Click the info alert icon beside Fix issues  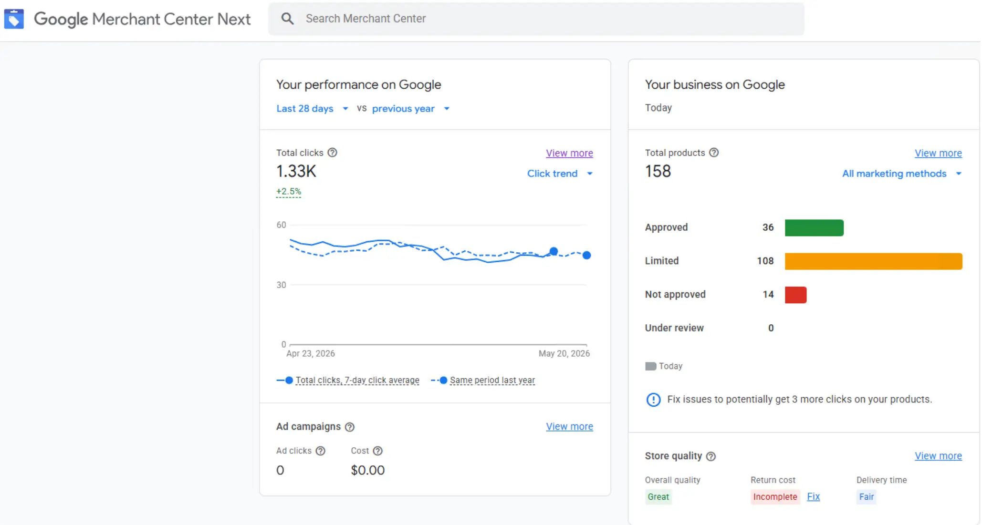coord(653,400)
